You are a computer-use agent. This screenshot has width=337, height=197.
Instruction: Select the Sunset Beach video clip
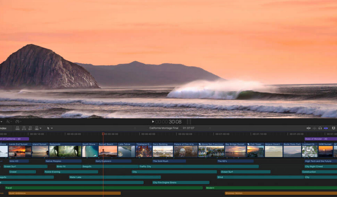pos(108,151)
